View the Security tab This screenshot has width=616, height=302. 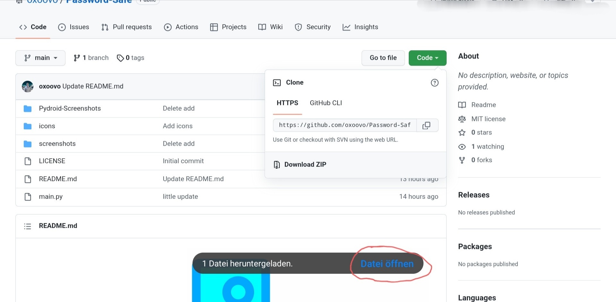pyautogui.click(x=312, y=27)
